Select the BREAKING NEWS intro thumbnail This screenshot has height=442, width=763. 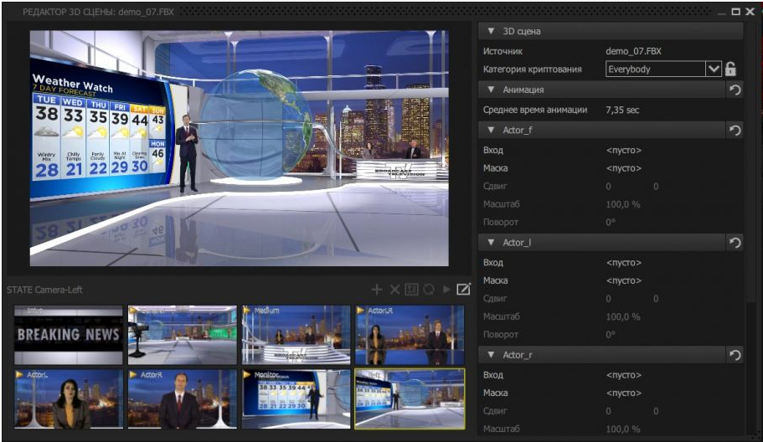point(69,334)
